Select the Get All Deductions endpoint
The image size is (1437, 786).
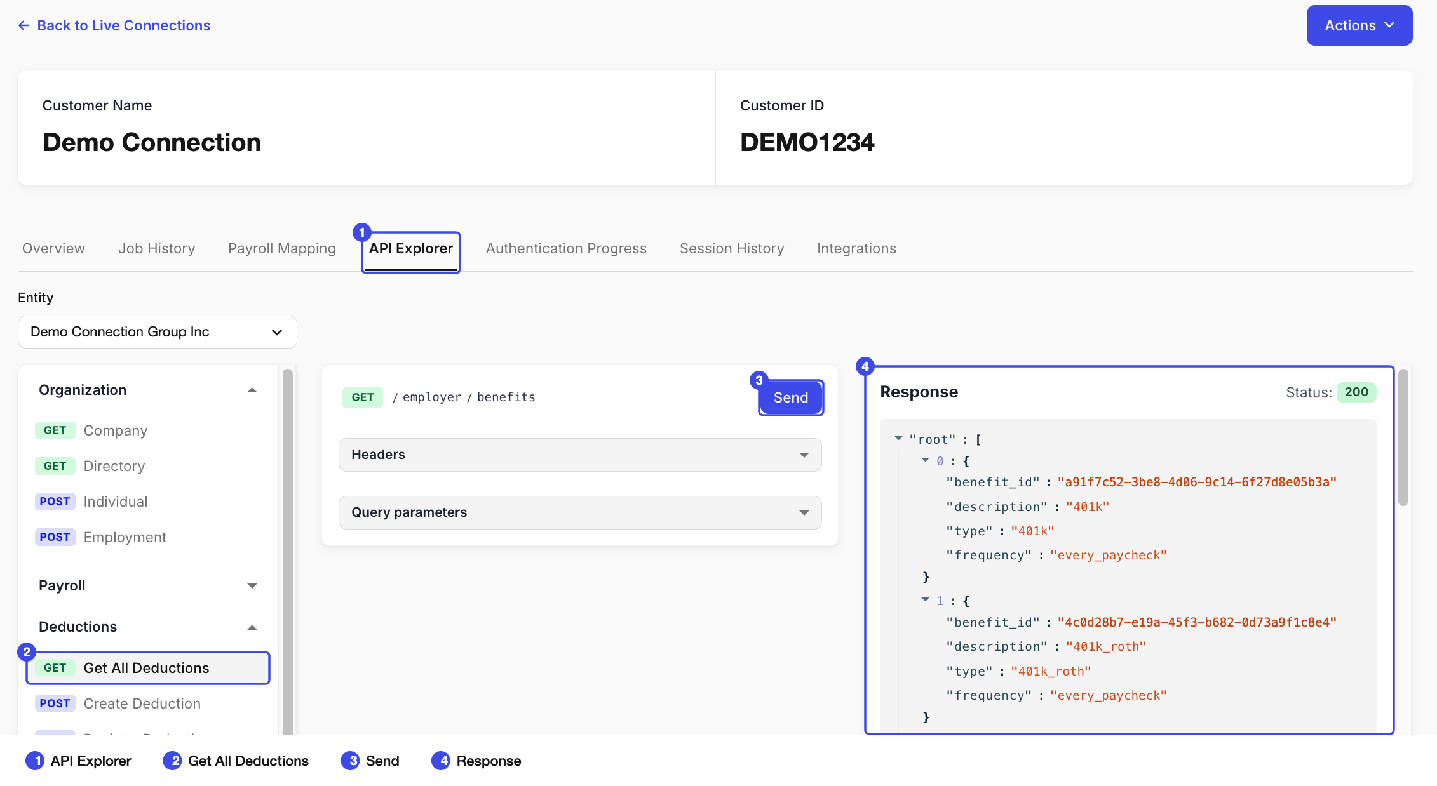148,668
